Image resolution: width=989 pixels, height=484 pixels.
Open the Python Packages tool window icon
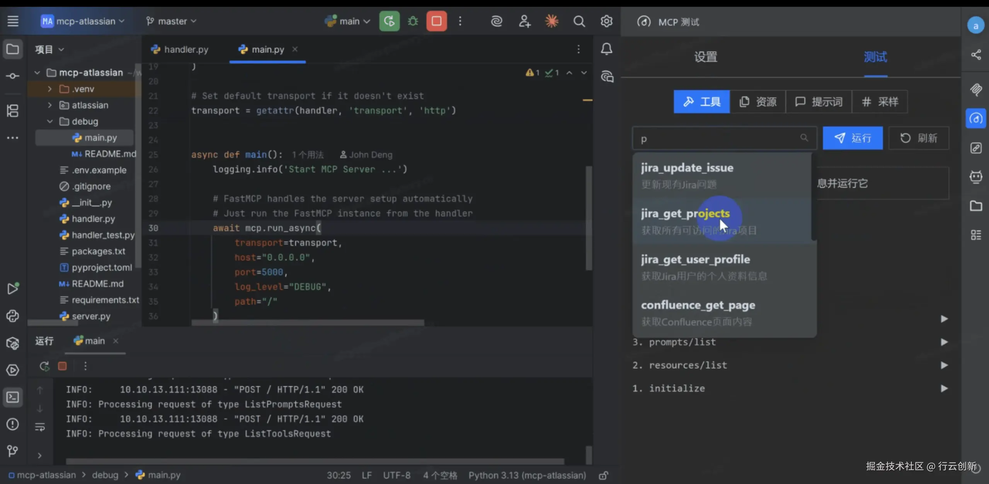coord(12,343)
